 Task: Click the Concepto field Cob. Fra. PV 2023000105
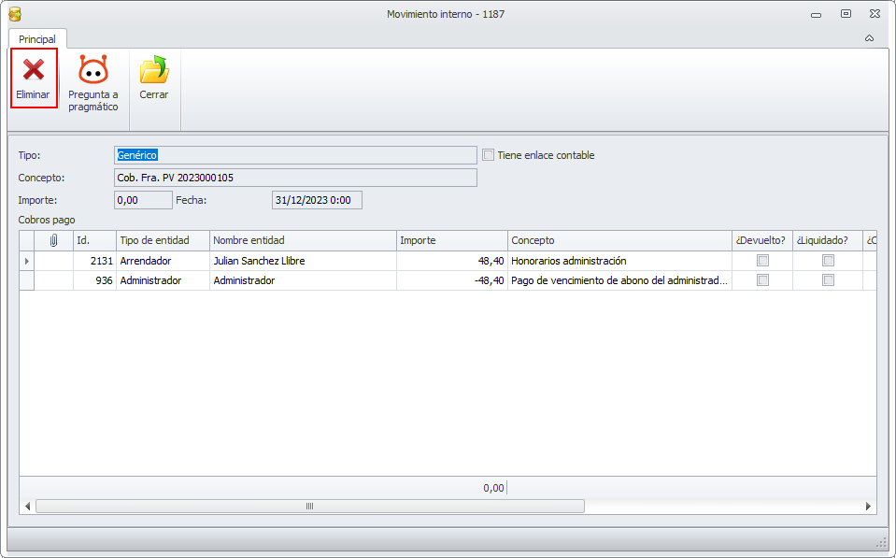point(295,178)
